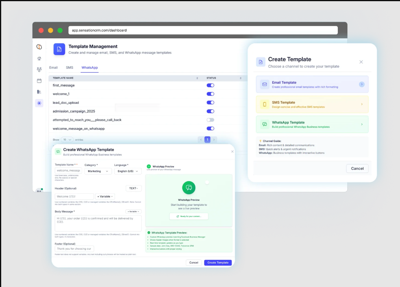Click the Create Template blue button
400x287 pixels.
click(x=218, y=263)
